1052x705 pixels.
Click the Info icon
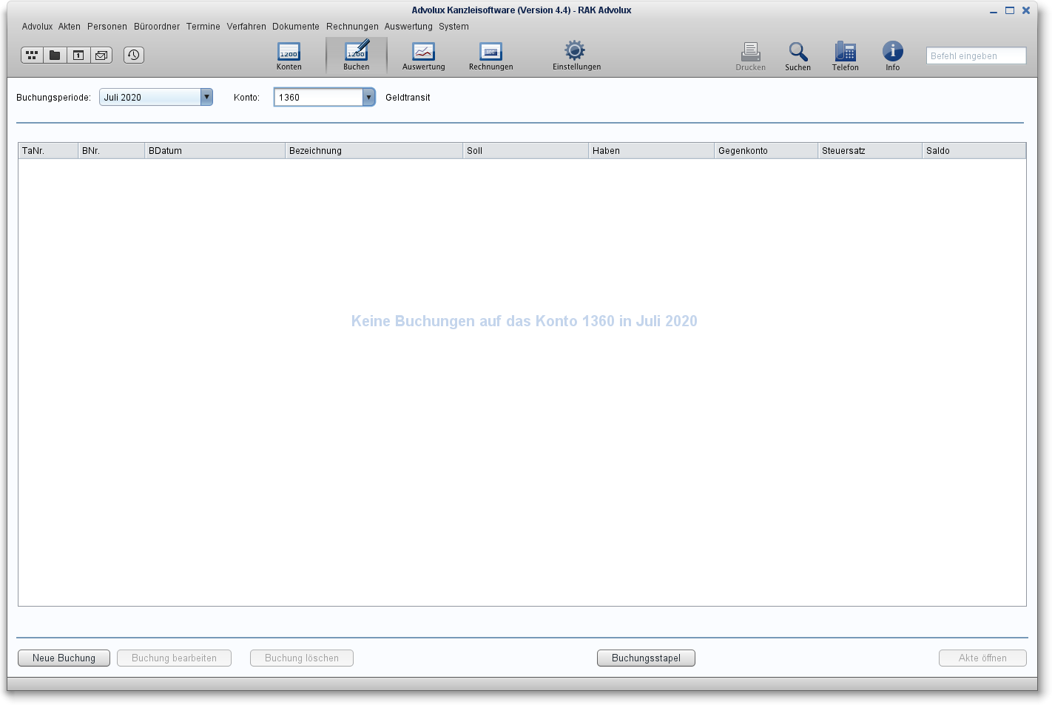click(x=893, y=56)
